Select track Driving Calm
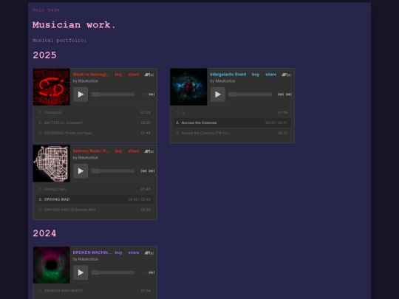The width and height of the screenshot is (399, 299). pos(95,189)
